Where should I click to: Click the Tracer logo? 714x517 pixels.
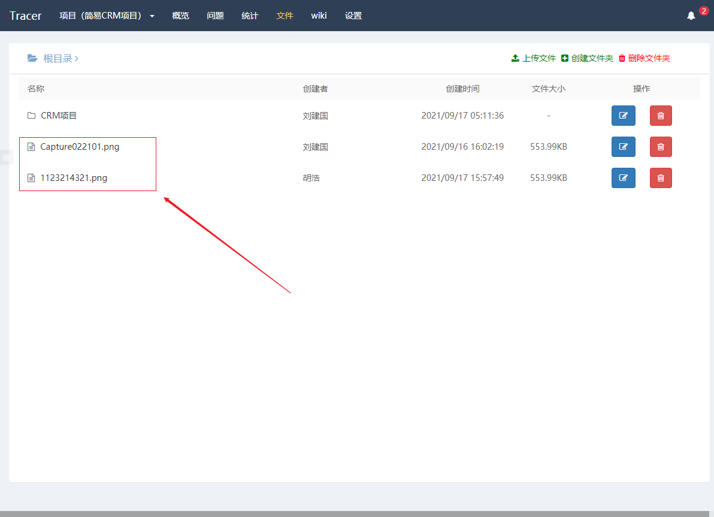(26, 16)
